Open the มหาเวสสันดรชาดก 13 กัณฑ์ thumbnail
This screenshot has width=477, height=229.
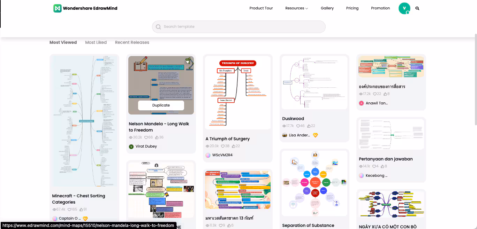pyautogui.click(x=238, y=190)
